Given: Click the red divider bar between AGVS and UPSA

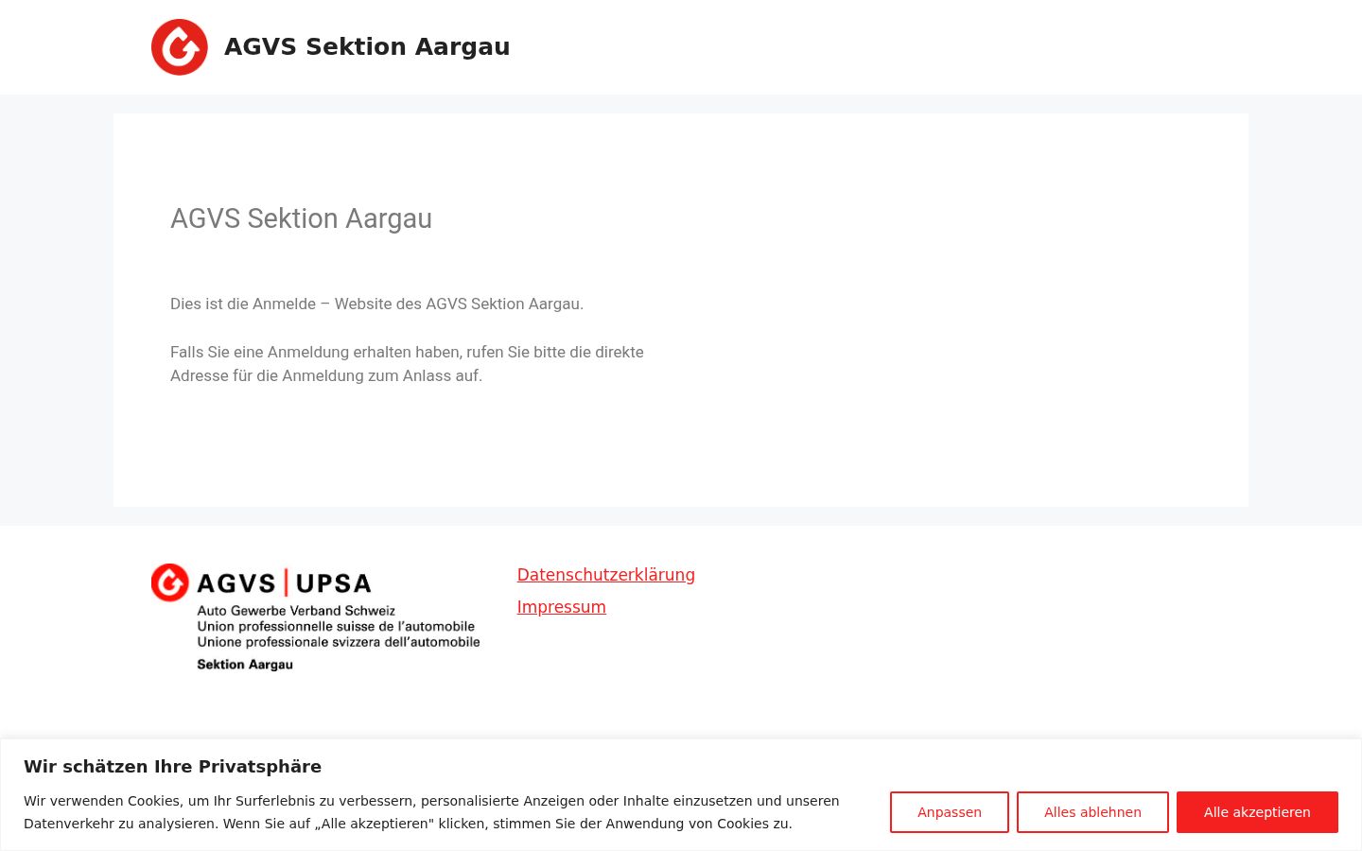Looking at the screenshot, I should tap(287, 582).
